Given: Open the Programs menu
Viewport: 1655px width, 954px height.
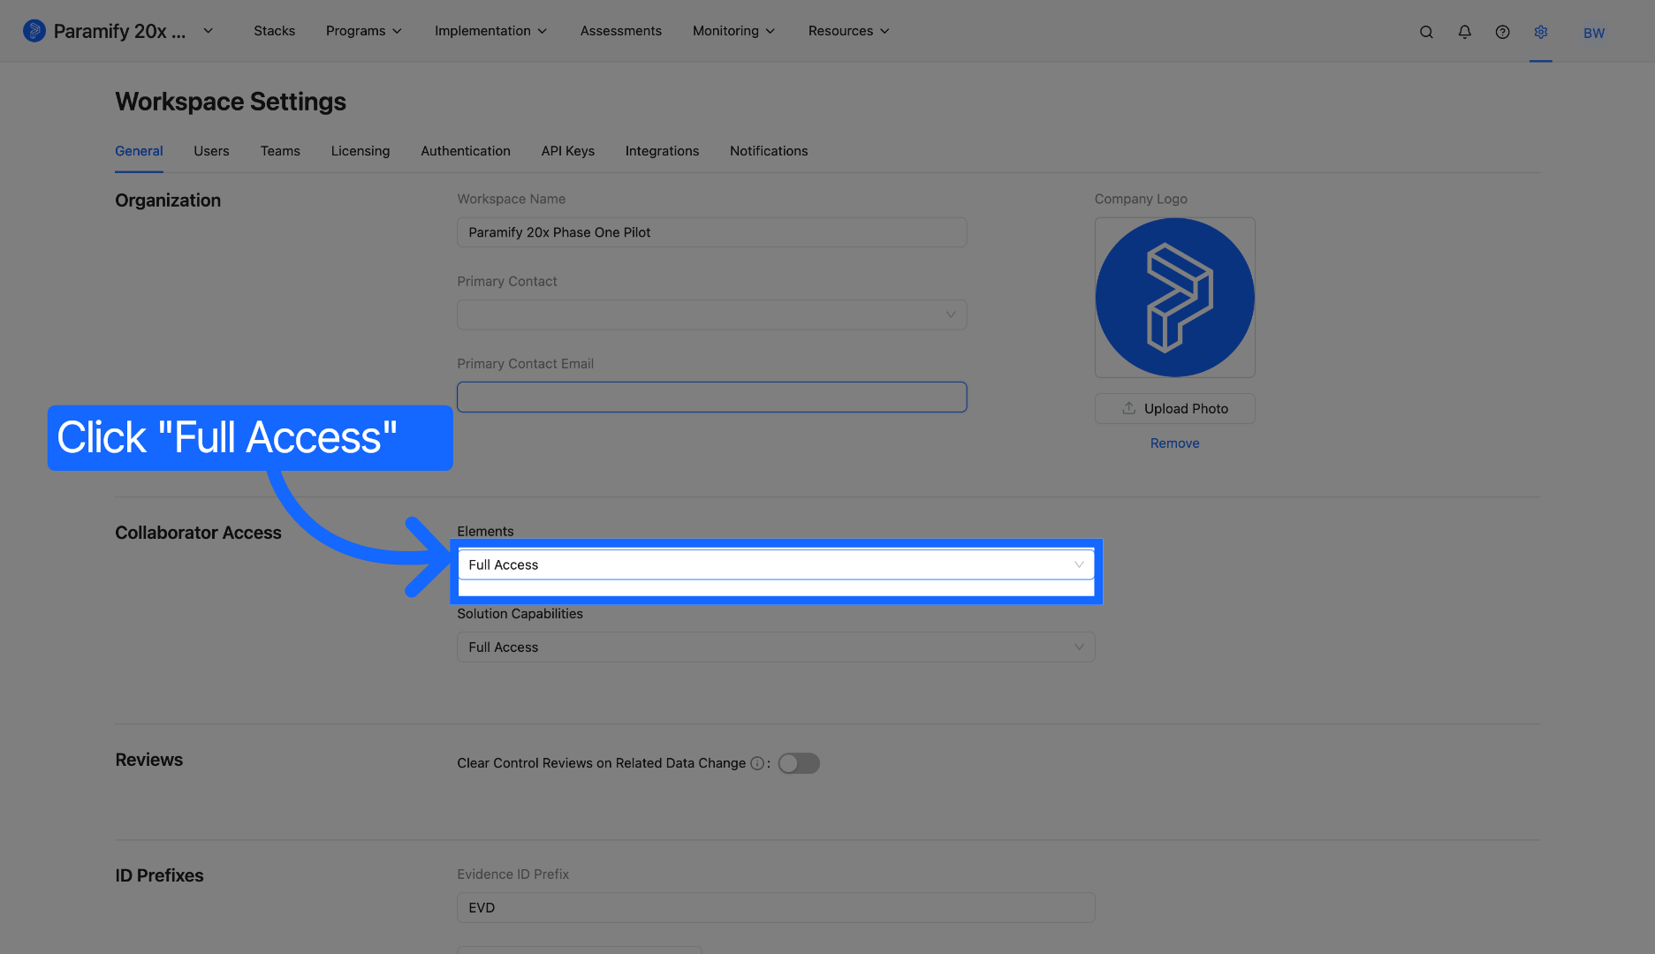Looking at the screenshot, I should point(364,31).
